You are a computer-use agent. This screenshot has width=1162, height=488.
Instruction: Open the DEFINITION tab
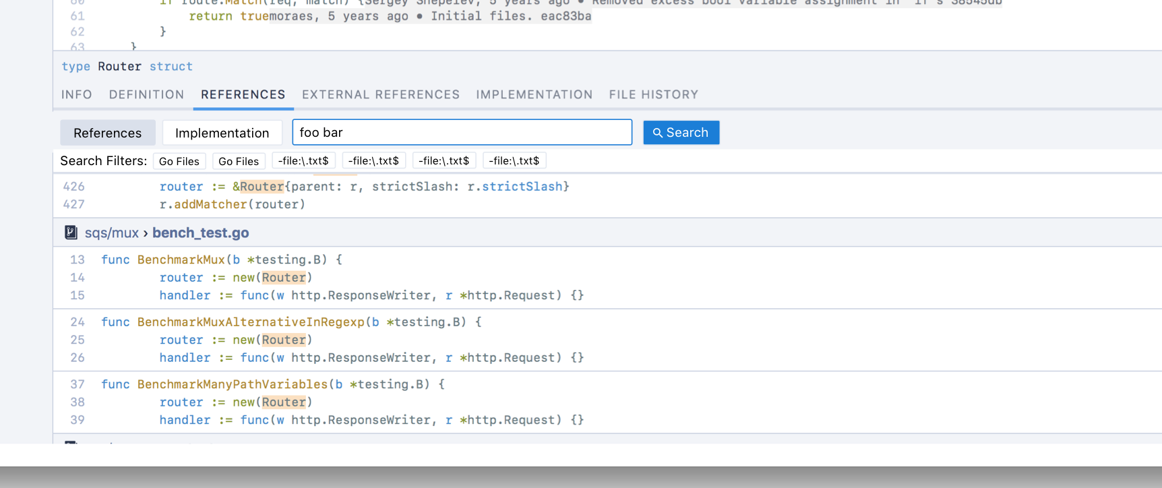pyautogui.click(x=147, y=94)
